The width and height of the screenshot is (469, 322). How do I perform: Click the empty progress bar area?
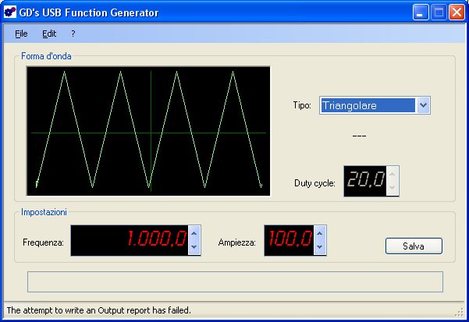tap(234, 281)
